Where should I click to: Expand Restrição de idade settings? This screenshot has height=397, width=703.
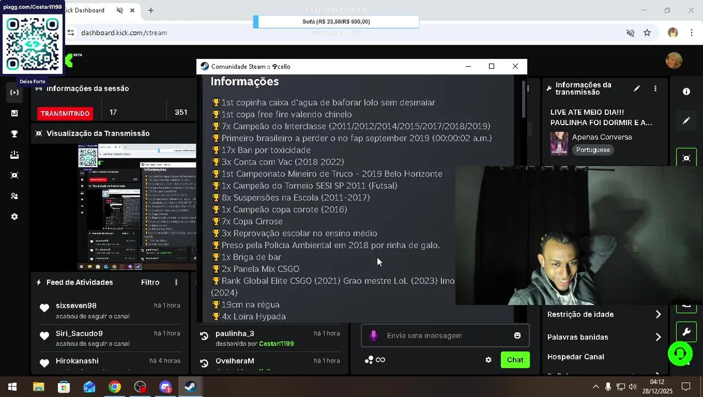pos(604,314)
